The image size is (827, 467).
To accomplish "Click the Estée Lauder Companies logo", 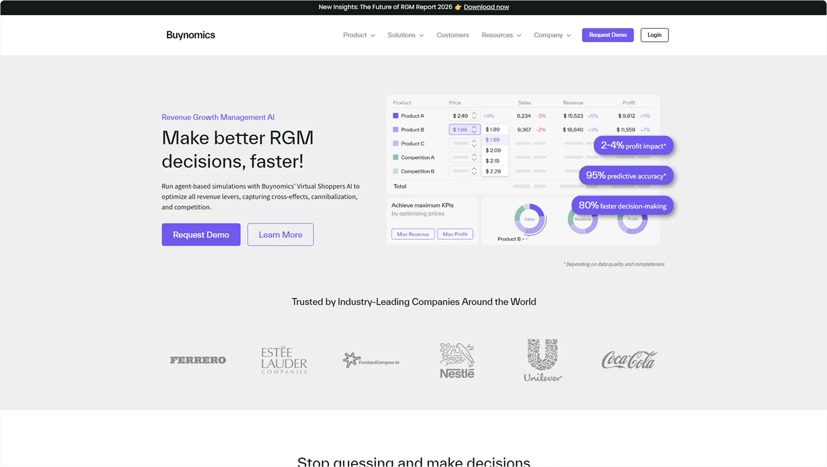I will (x=284, y=360).
